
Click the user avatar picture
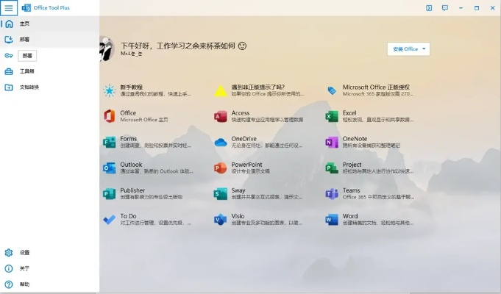(x=107, y=49)
